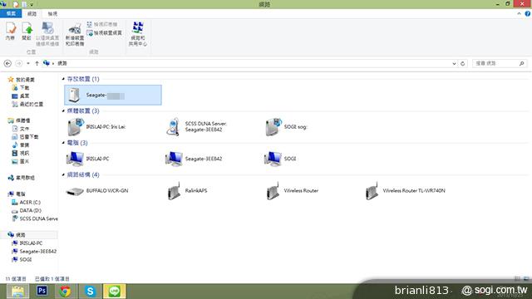Image resolution: width=532 pixels, height=299 pixels.
Task: Switch to the Network (網路) ribbon tab
Action: (x=32, y=13)
